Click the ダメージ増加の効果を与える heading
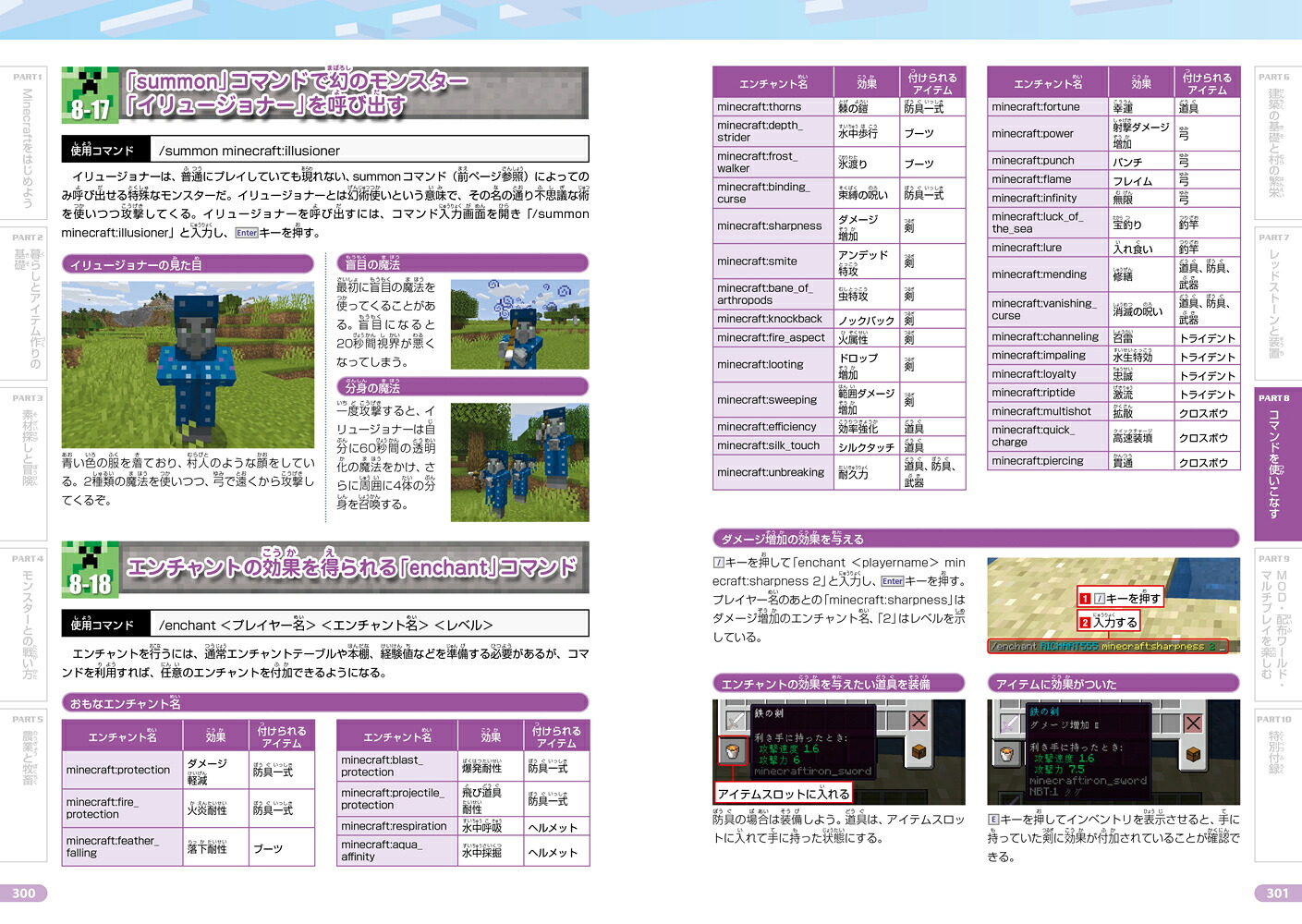 976,538
